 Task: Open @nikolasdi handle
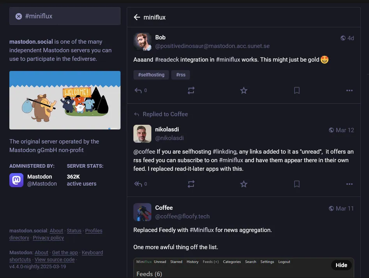[x=169, y=138]
